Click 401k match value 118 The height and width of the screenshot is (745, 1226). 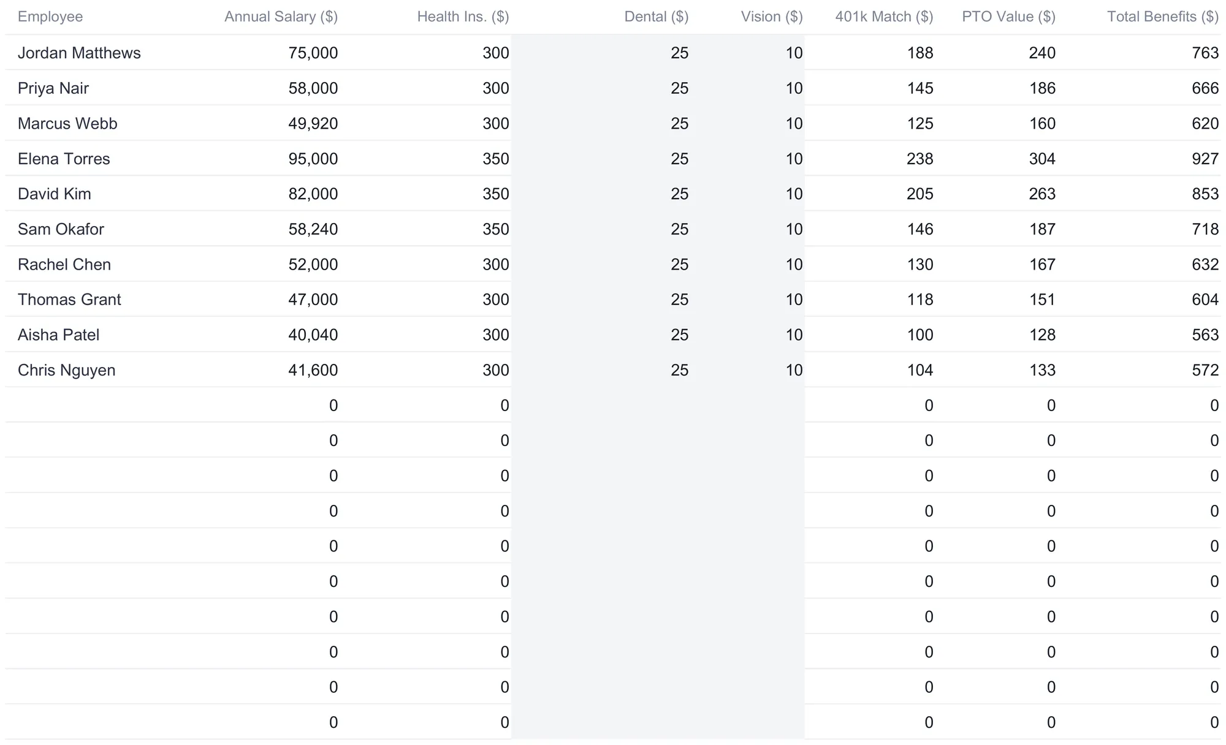pyautogui.click(x=920, y=300)
